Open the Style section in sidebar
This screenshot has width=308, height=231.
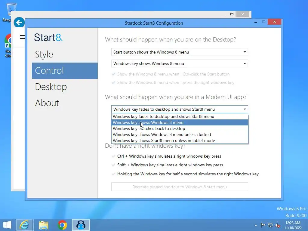click(44, 54)
